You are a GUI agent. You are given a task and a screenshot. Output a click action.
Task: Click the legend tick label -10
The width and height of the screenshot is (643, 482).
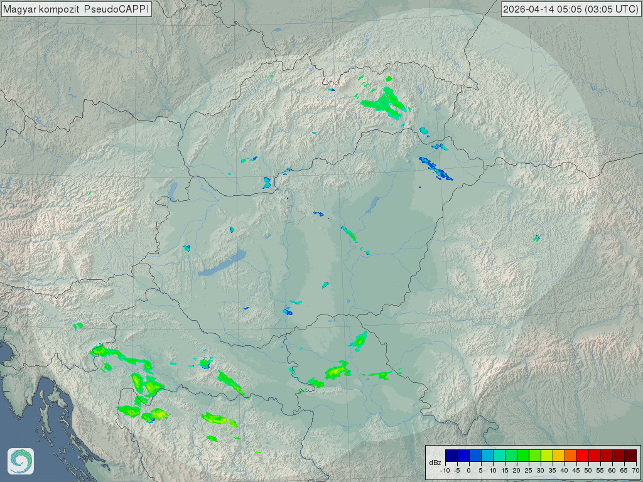445,470
